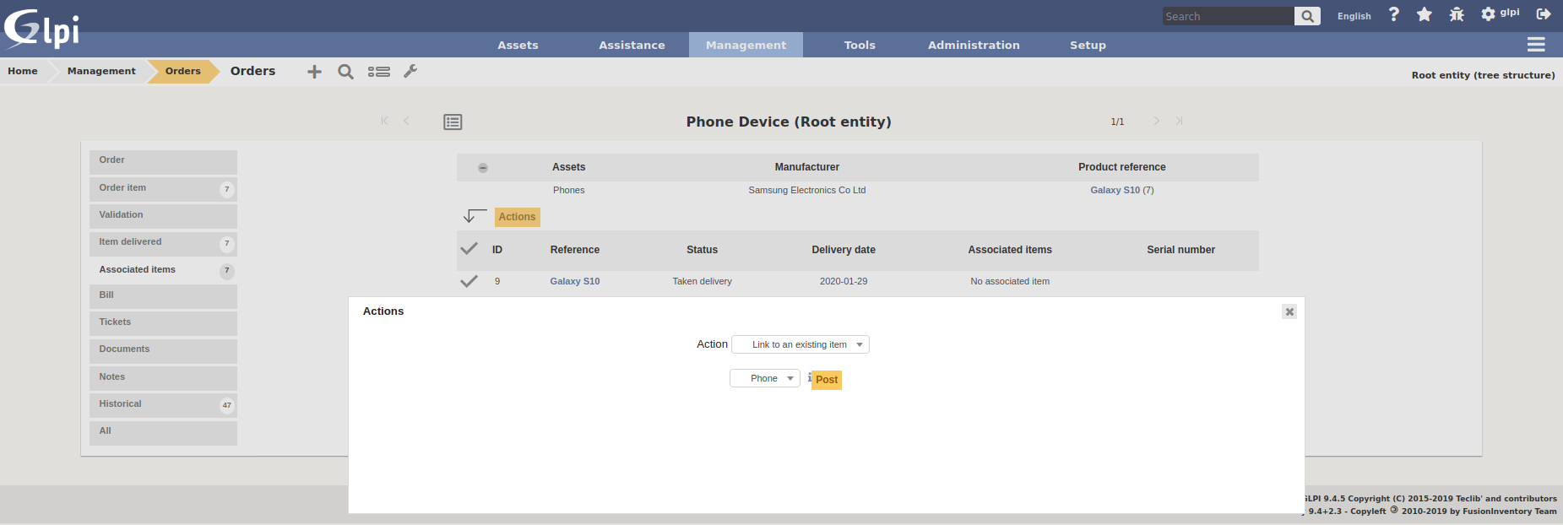Click the bookmarks star icon

[1424, 14]
